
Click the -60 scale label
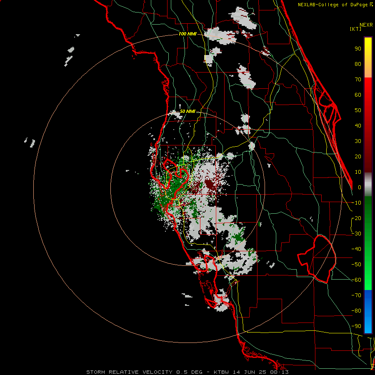click(356, 280)
